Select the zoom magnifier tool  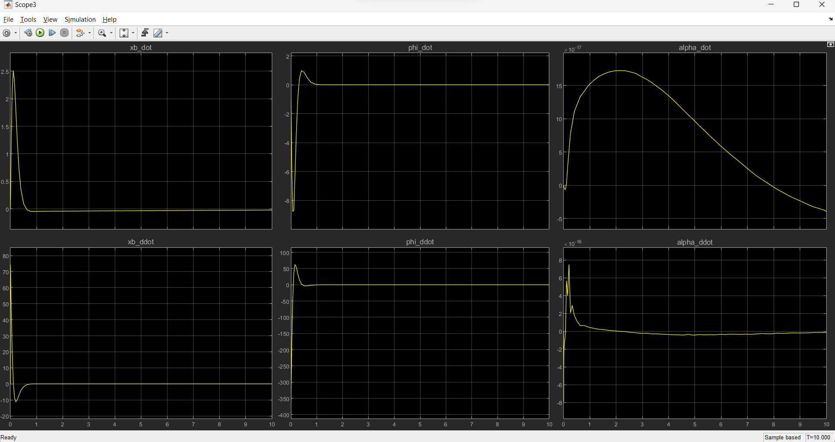tap(102, 33)
